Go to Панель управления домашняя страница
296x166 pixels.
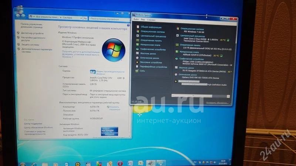[31, 25]
